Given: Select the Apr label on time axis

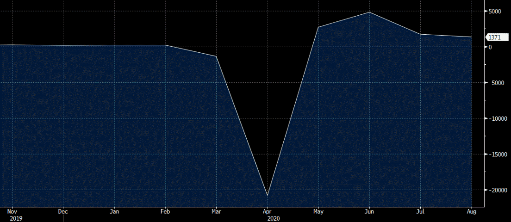Looking at the screenshot, I should pyautogui.click(x=267, y=212).
